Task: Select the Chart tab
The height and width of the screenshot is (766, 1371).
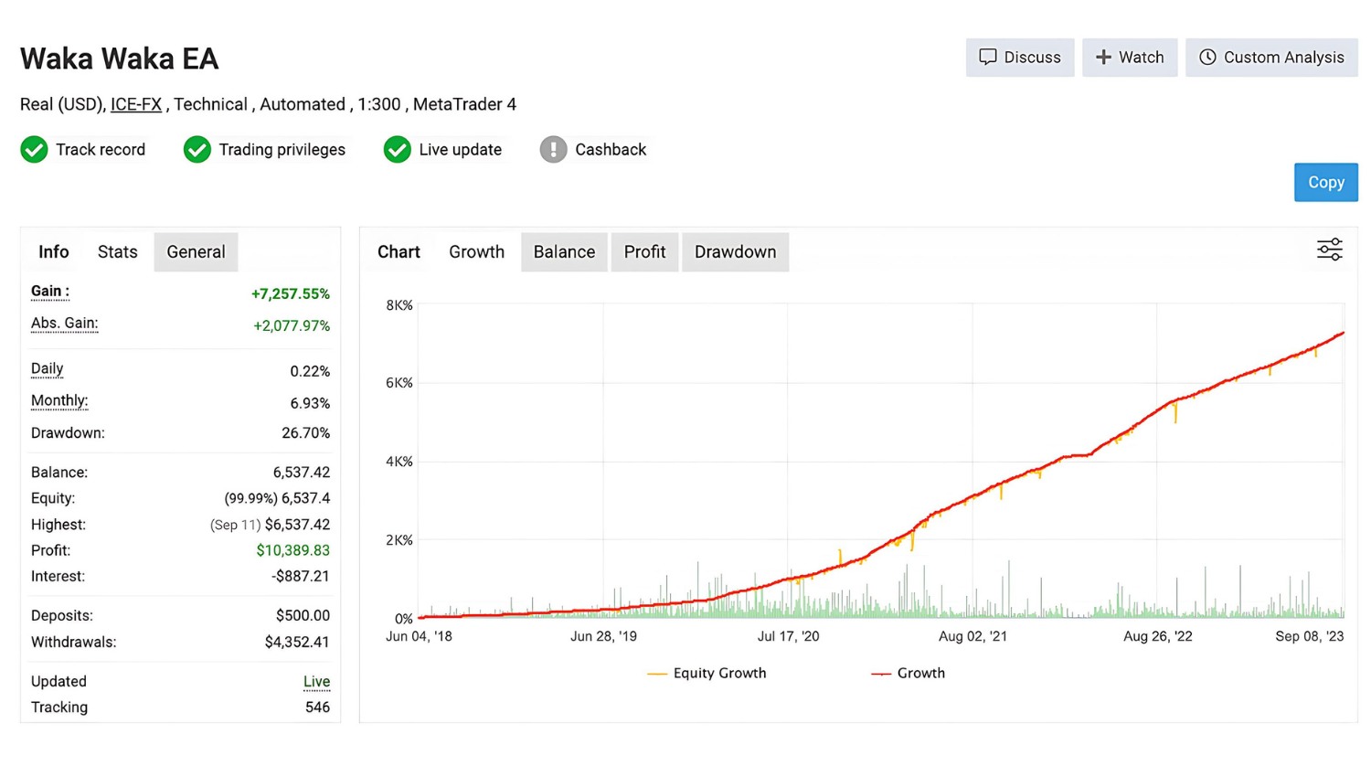Action: [399, 251]
